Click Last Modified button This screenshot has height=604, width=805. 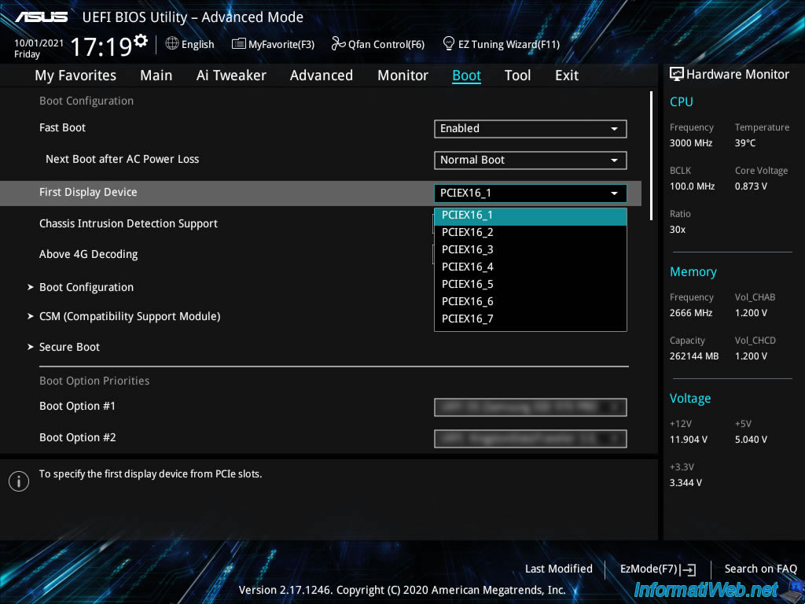pyautogui.click(x=559, y=569)
